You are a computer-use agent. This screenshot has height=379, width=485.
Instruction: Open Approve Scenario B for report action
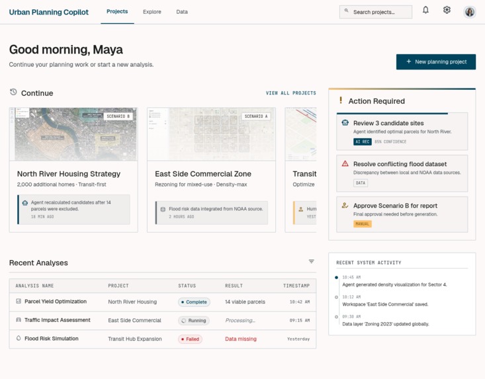(402, 214)
